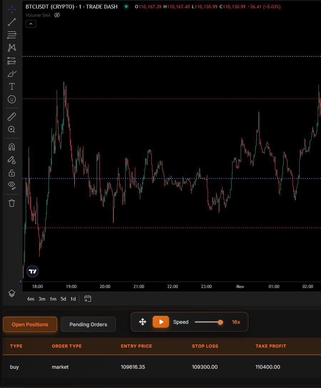The height and width of the screenshot is (388, 321).
Task: Click the green market status dot
Action: 126,7
